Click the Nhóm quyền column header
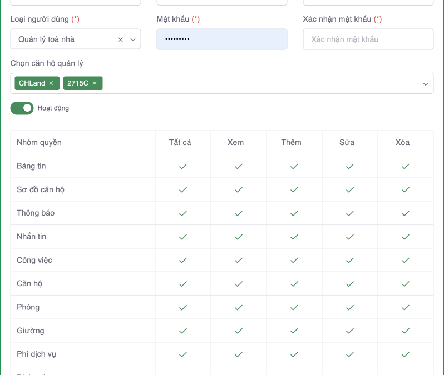 (39, 142)
